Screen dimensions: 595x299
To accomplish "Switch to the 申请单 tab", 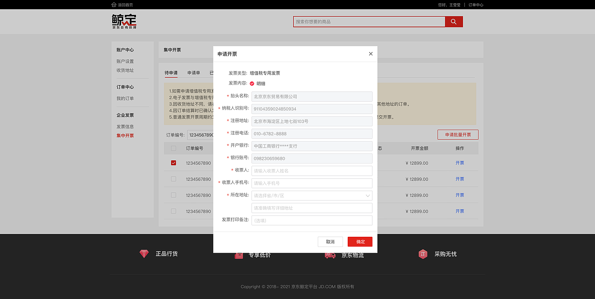I will click(x=193, y=72).
